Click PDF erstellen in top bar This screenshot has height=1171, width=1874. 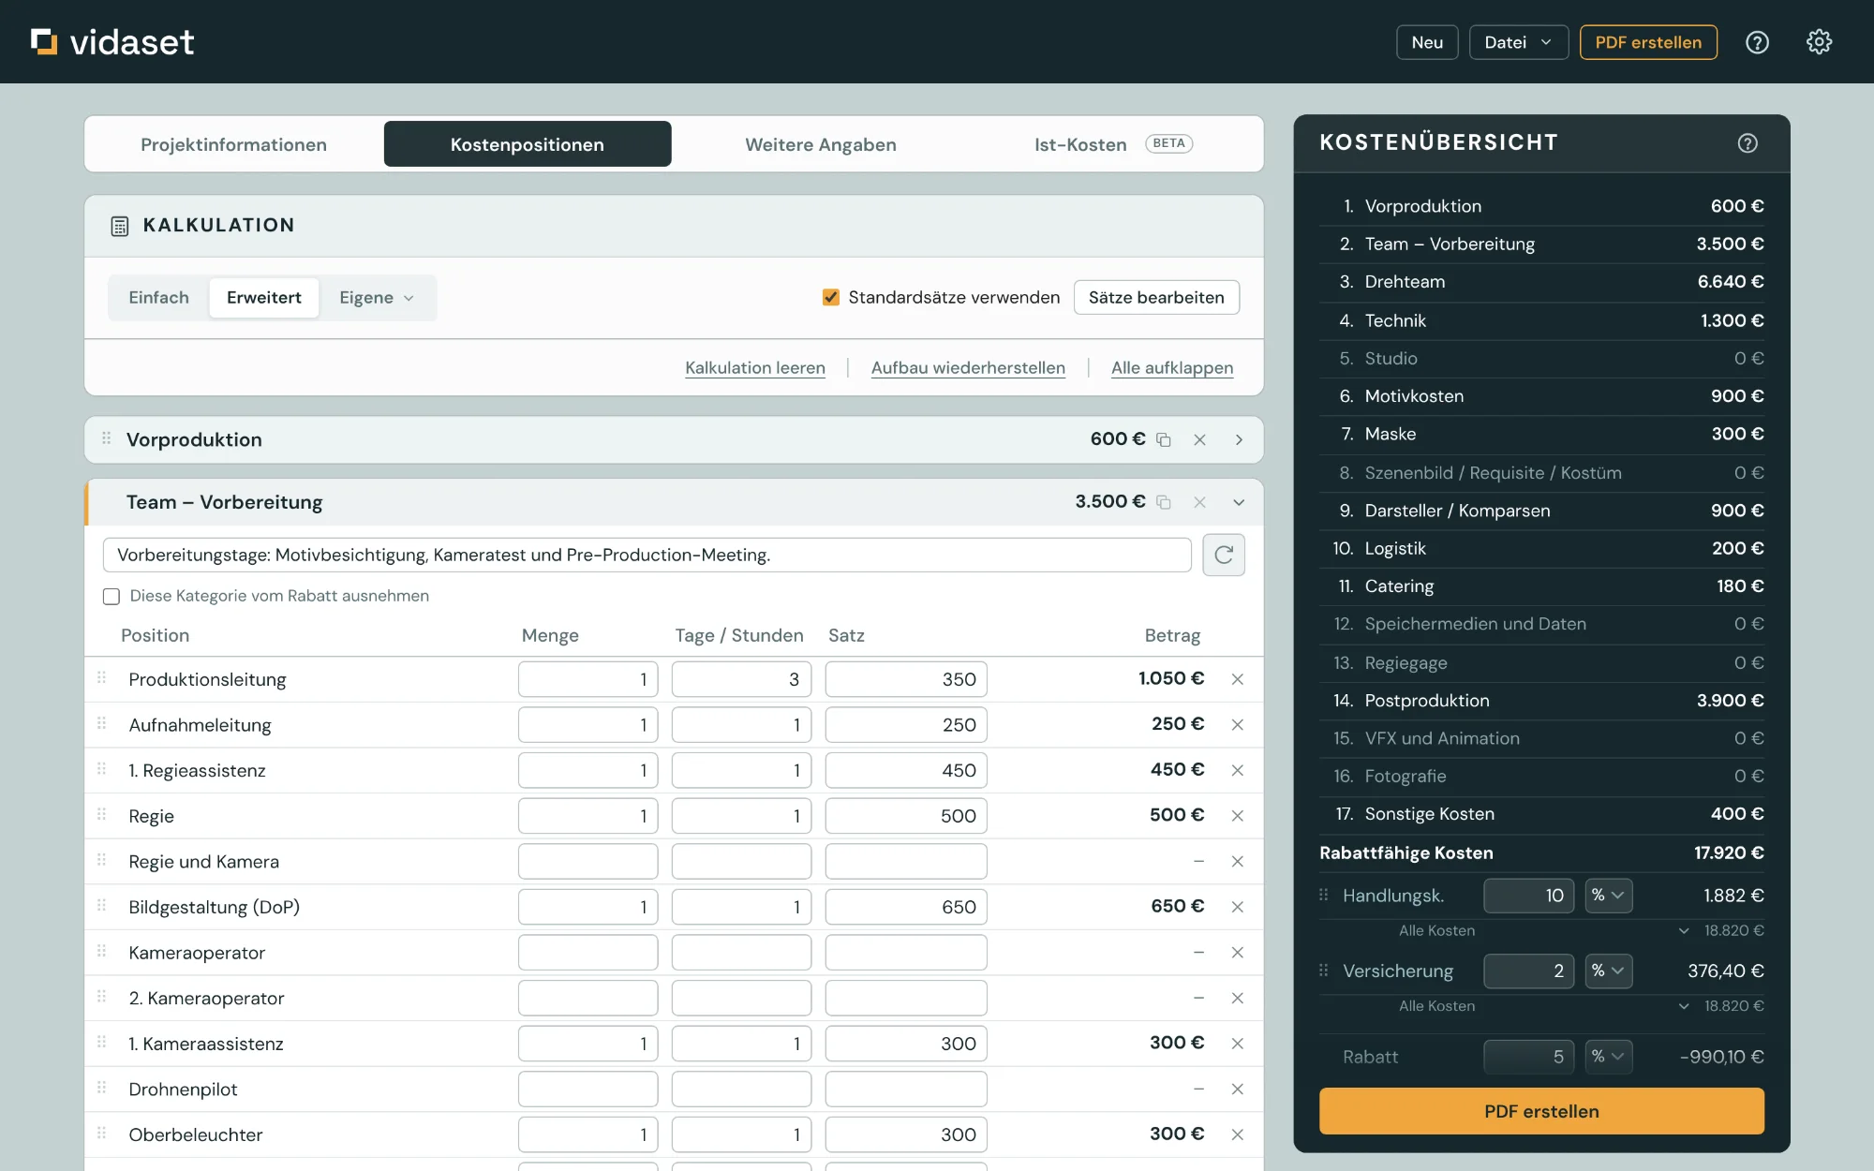tap(1648, 42)
